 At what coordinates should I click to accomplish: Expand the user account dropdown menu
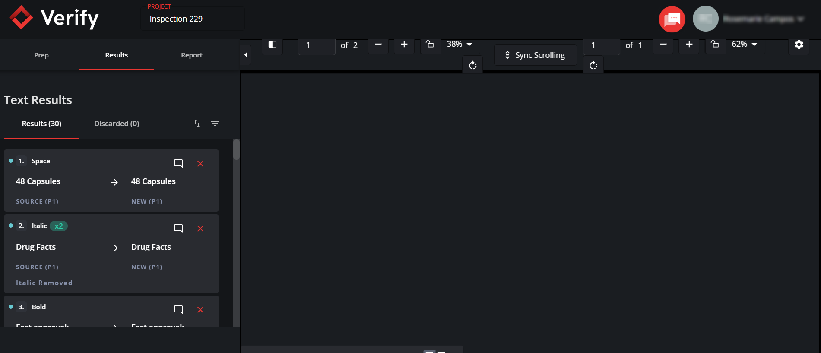click(800, 19)
